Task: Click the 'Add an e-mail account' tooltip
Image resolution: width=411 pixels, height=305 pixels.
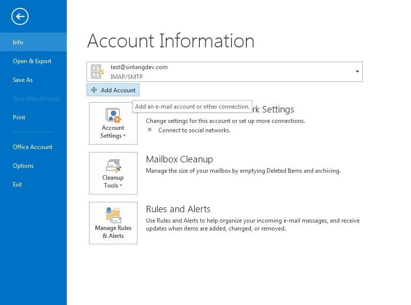Action: click(x=192, y=107)
